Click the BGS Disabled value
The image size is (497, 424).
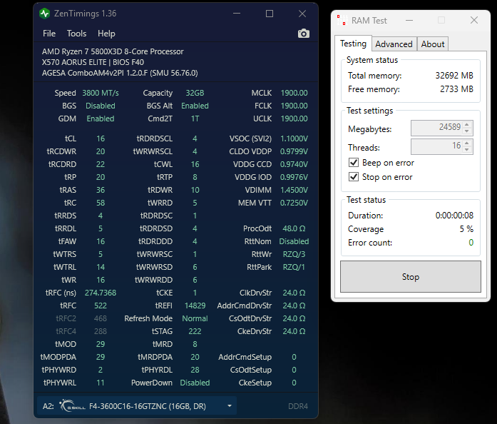[x=101, y=106]
